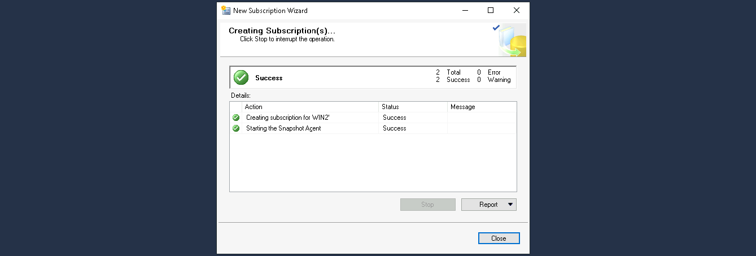Close the wizard using title bar X
The width and height of the screenshot is (756, 256).
point(516,10)
